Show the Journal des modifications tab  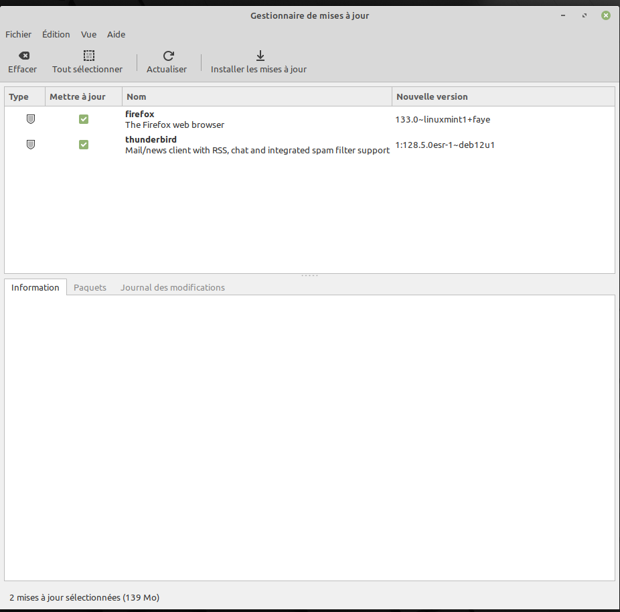[173, 287]
